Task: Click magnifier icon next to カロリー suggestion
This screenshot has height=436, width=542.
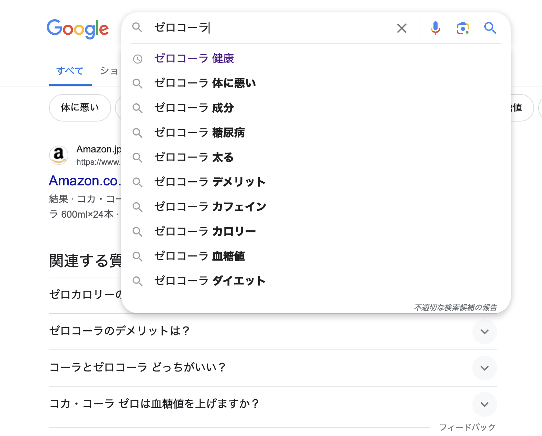Action: (137, 232)
